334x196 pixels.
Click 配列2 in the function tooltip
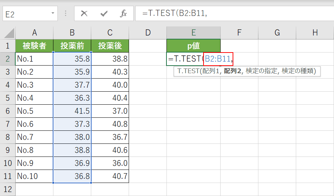coord(232,71)
